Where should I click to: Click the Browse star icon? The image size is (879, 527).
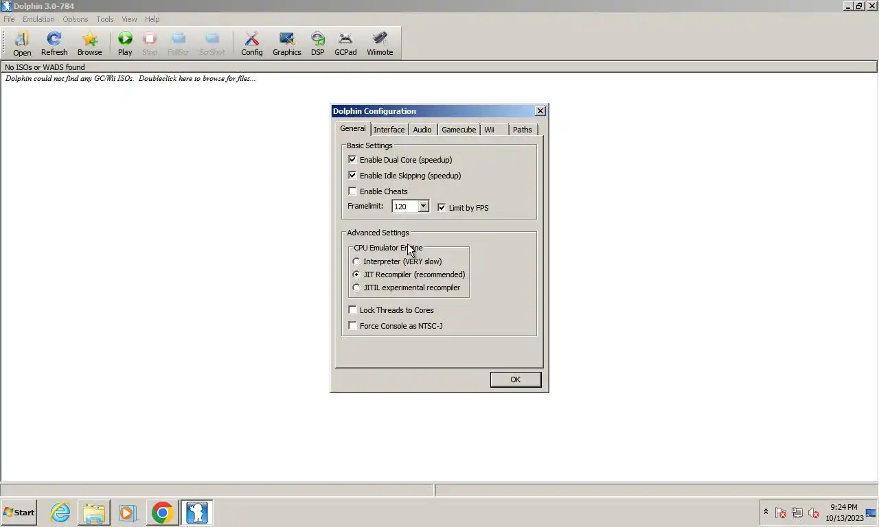coord(89,43)
